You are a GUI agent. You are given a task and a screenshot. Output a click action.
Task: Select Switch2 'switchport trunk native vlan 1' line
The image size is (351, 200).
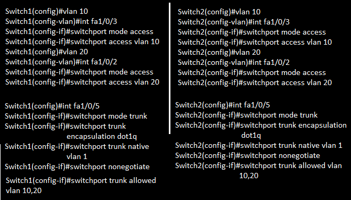pos(259,145)
